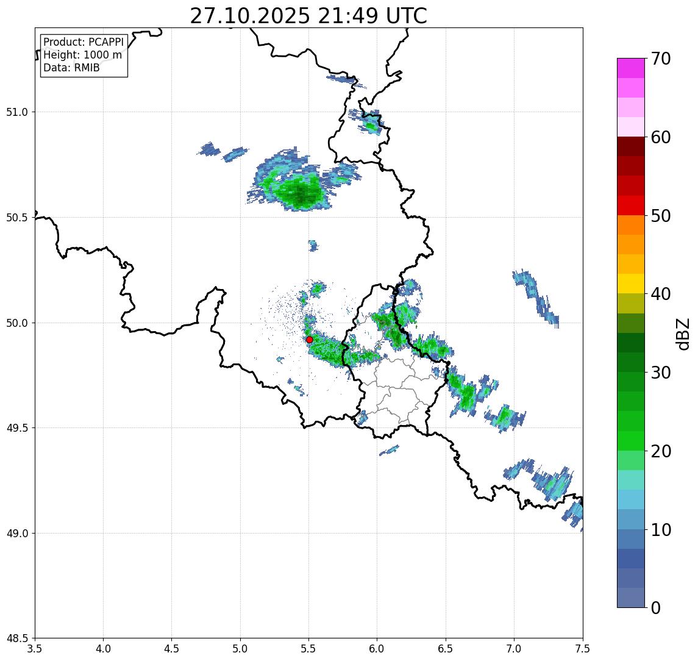Click the colorbar tick label 20
Screen dimensions: 698x661
click(660, 451)
